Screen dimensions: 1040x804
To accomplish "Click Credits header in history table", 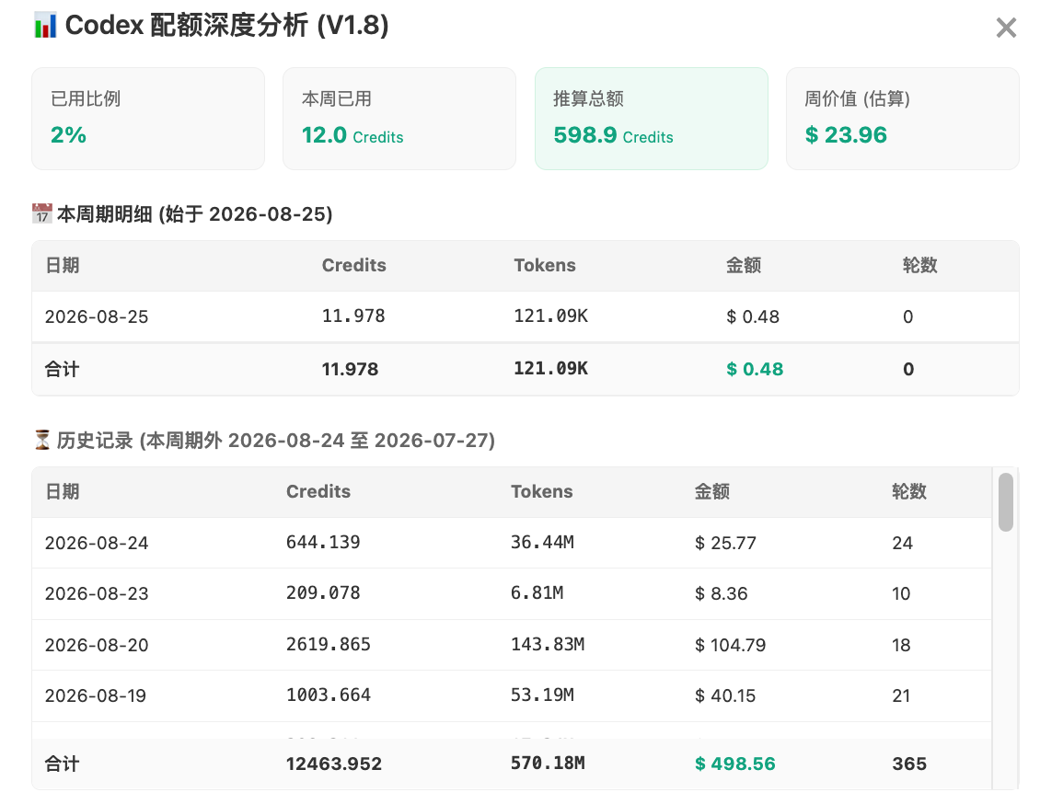I will click(x=318, y=491).
